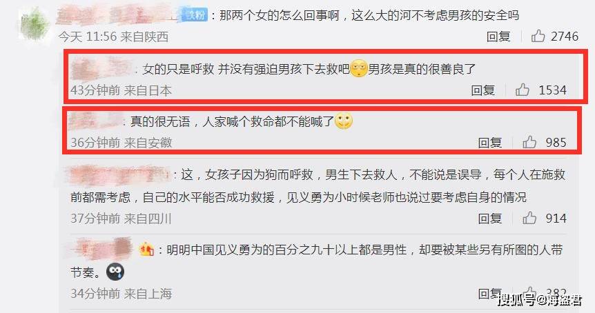
Task: Open the blurred username of the Japan commenter
Action: 101,69
